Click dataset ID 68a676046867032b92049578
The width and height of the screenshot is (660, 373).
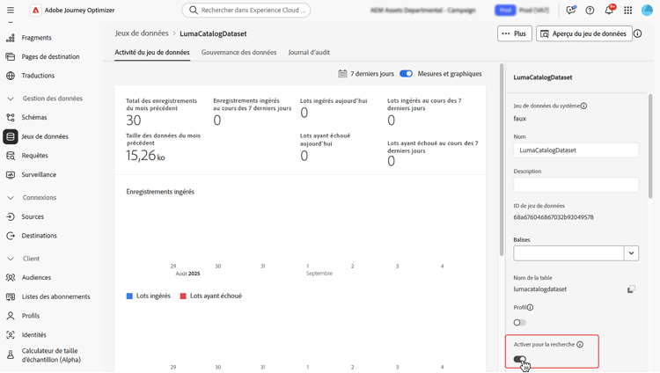[x=554, y=217]
